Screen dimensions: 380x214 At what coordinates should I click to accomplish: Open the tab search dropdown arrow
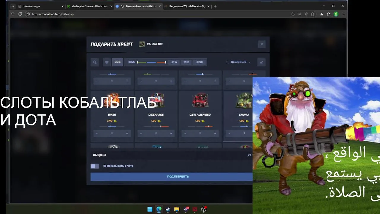click(12, 6)
